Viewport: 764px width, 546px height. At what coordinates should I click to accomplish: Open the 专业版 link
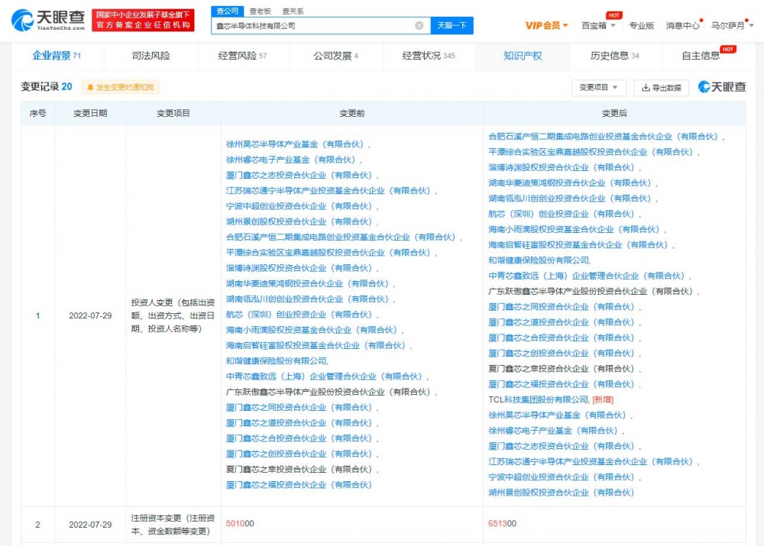[x=641, y=25]
